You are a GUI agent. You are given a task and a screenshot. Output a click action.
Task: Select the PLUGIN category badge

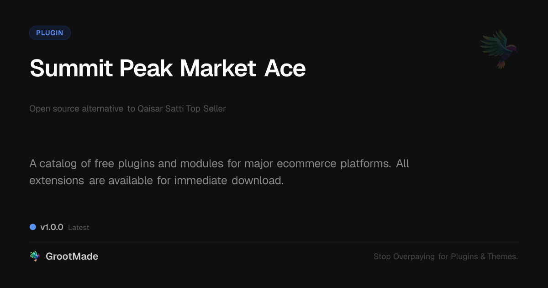pyautogui.click(x=50, y=33)
